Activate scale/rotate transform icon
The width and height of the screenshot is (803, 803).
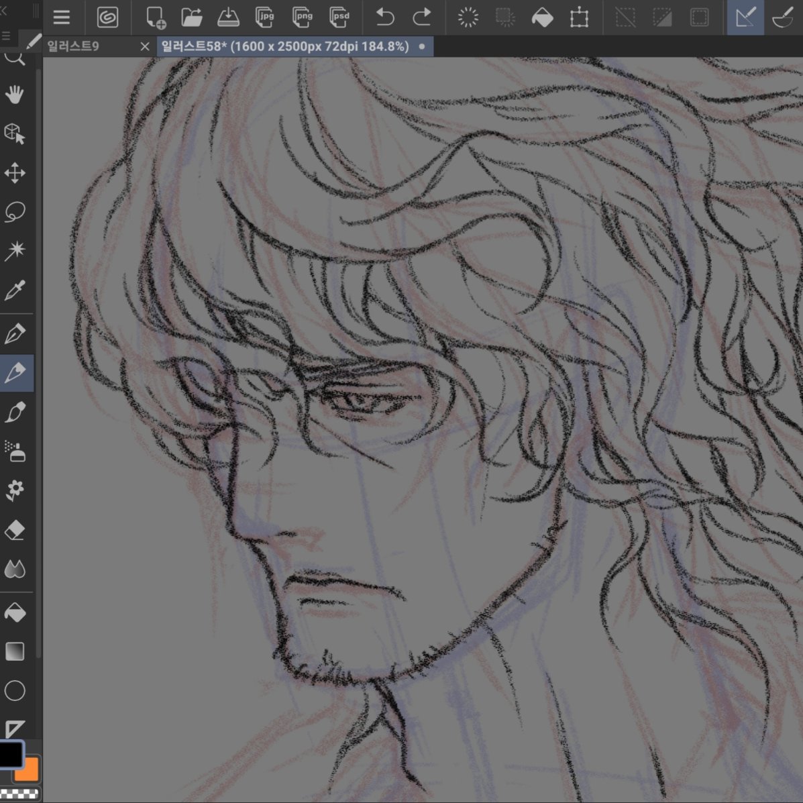pyautogui.click(x=579, y=17)
